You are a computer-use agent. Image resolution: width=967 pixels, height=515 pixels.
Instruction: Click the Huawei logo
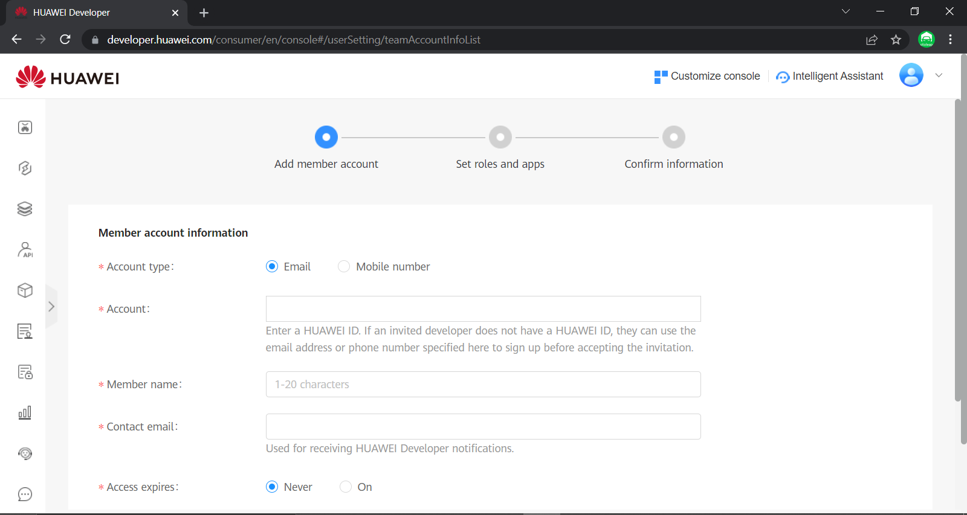pyautogui.click(x=68, y=77)
